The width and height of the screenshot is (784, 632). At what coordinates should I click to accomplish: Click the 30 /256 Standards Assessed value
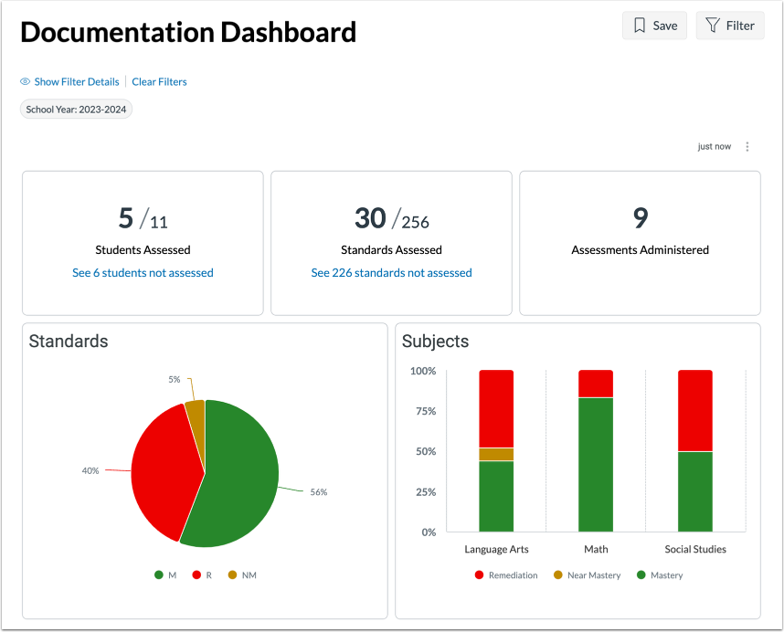(x=392, y=219)
